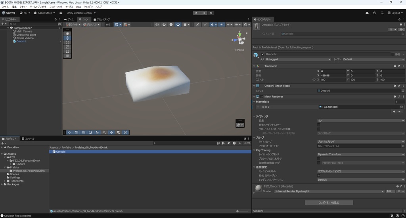Click the Search icon in top bar
This screenshot has height=218, width=406.
click(382, 13)
